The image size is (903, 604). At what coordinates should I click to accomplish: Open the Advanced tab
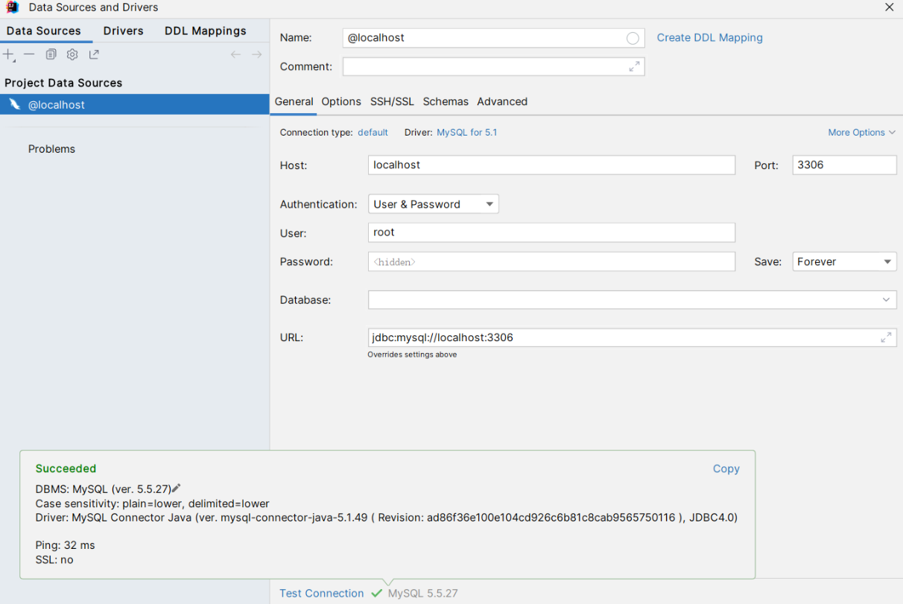(x=502, y=101)
